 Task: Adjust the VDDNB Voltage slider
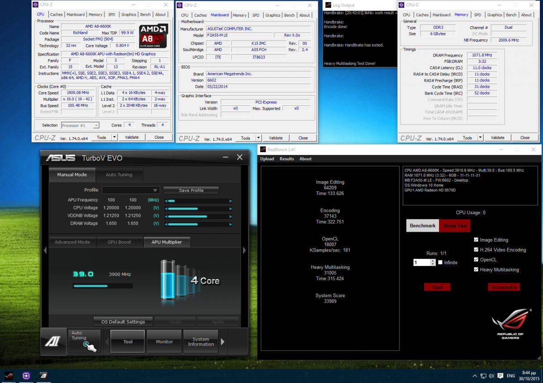pos(198,216)
